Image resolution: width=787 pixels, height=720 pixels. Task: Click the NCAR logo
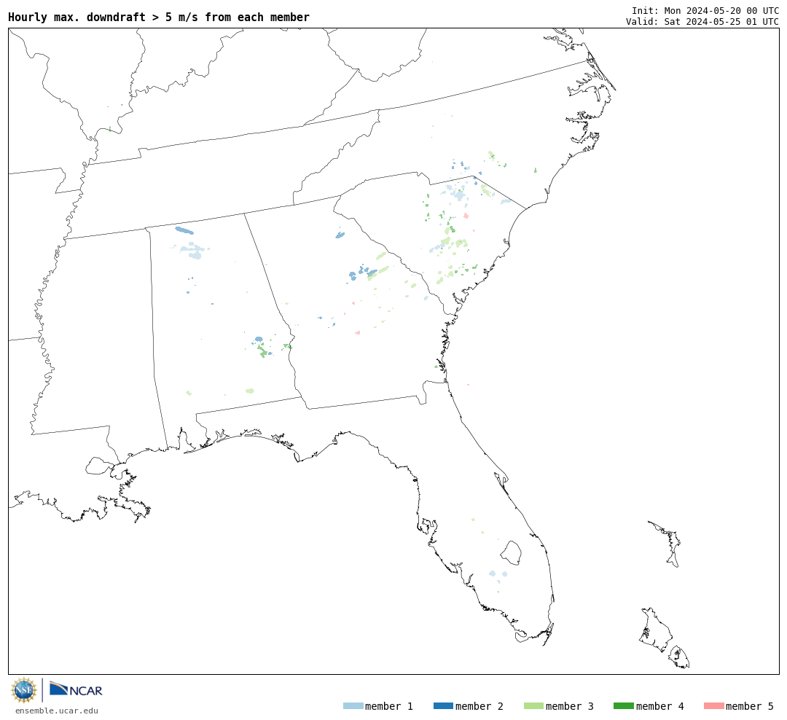coord(76,689)
